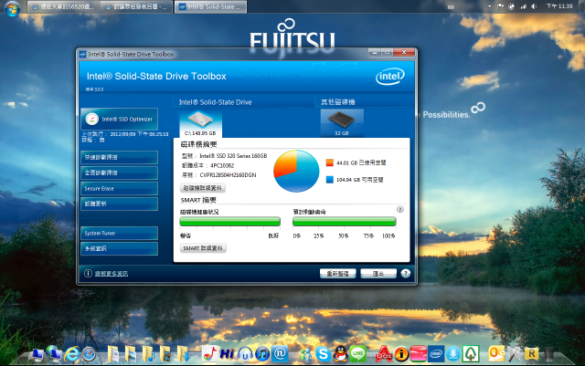The width and height of the screenshot is (585, 366).
Task: Launch the orange info icon app in dock
Action: click(x=401, y=354)
